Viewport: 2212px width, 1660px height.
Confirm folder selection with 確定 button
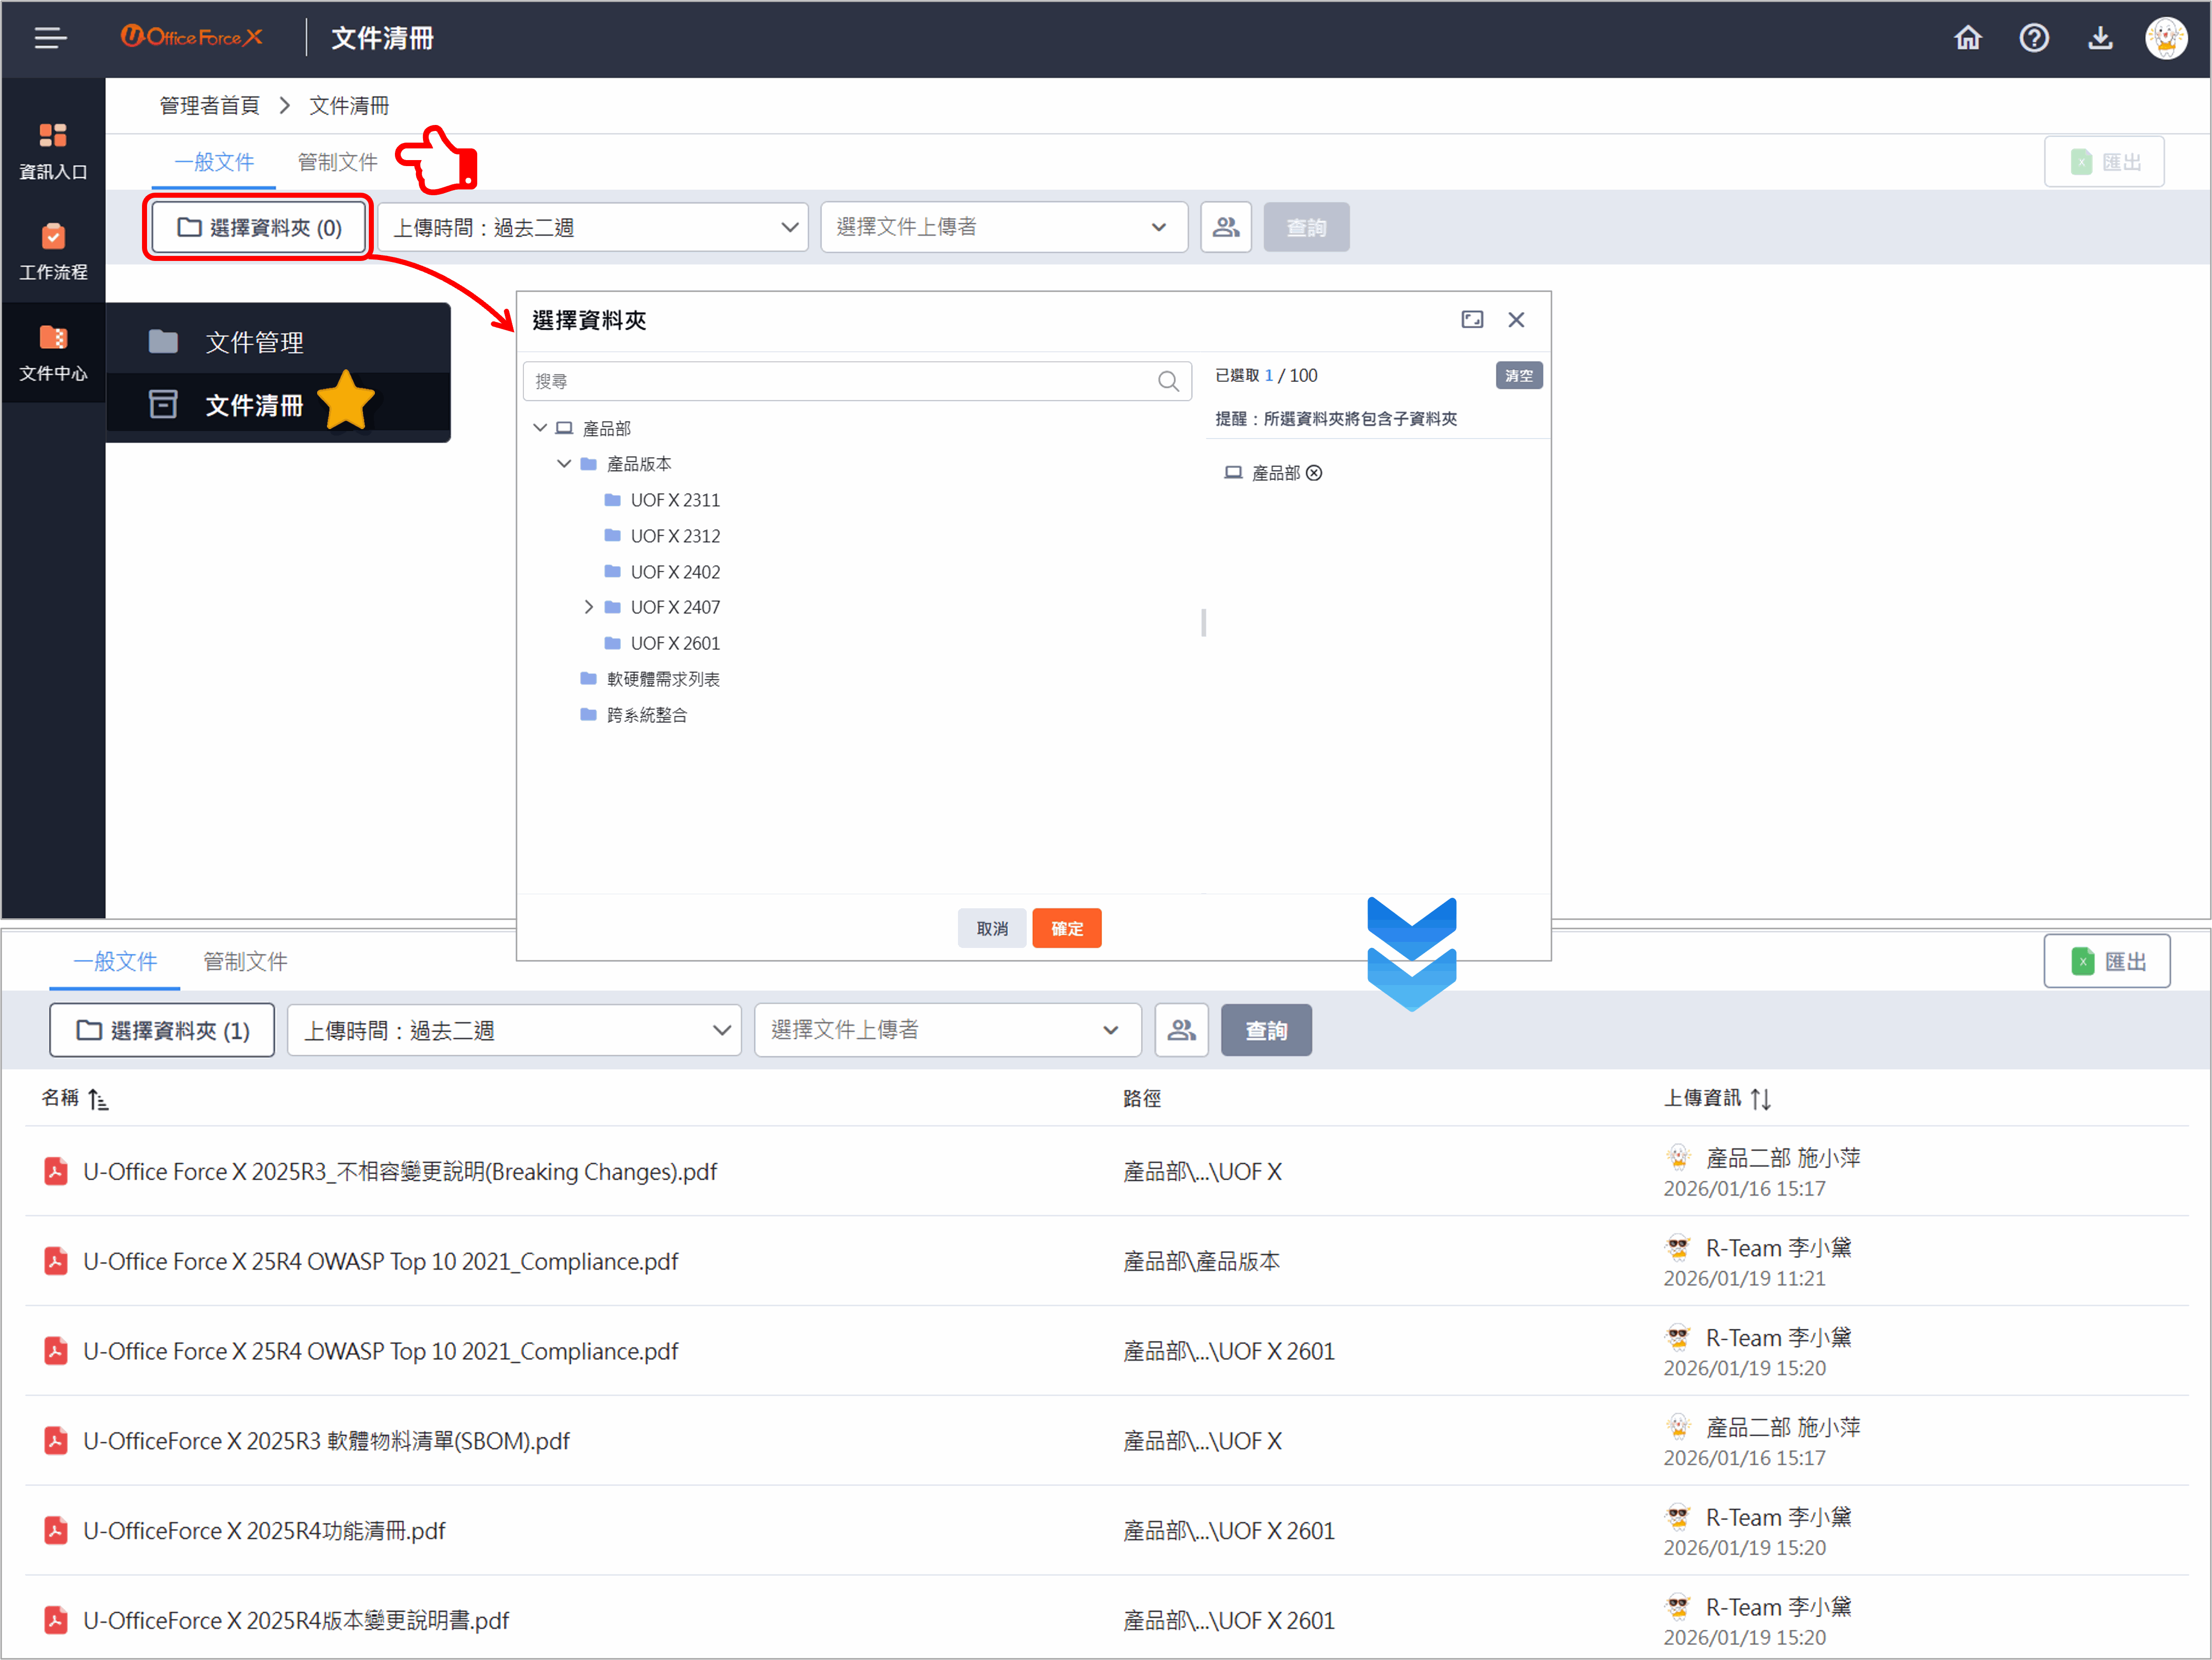(1066, 928)
